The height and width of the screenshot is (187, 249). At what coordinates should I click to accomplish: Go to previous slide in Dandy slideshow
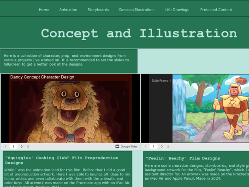6,146
